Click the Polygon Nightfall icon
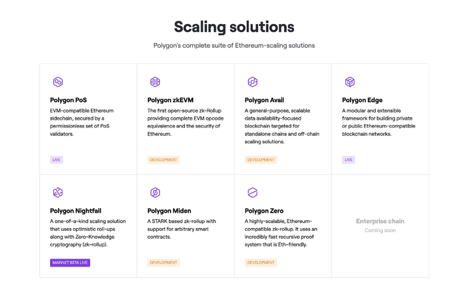This screenshot has width=456, height=292. (57, 192)
